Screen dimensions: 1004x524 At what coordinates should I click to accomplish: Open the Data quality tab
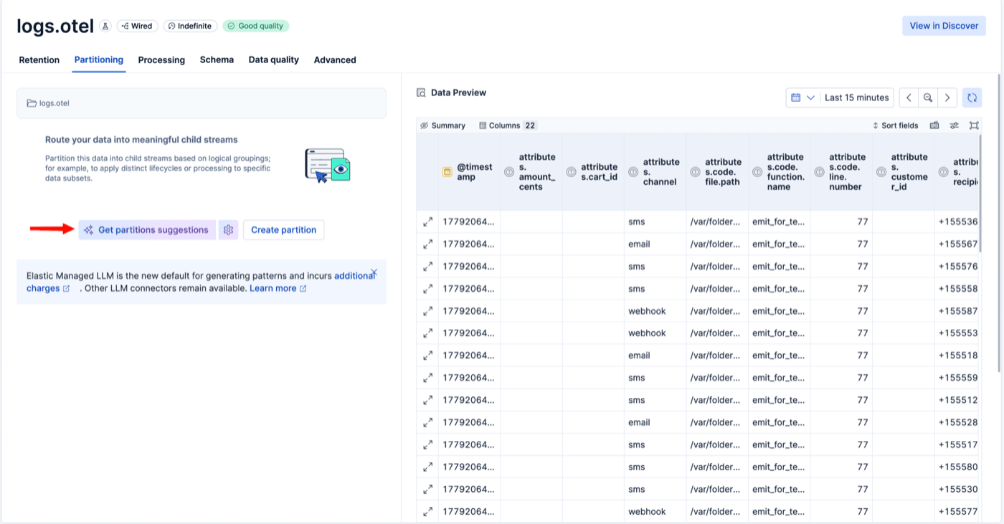pos(273,60)
